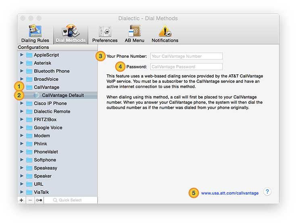Open help with the question mark button

pos(267,192)
